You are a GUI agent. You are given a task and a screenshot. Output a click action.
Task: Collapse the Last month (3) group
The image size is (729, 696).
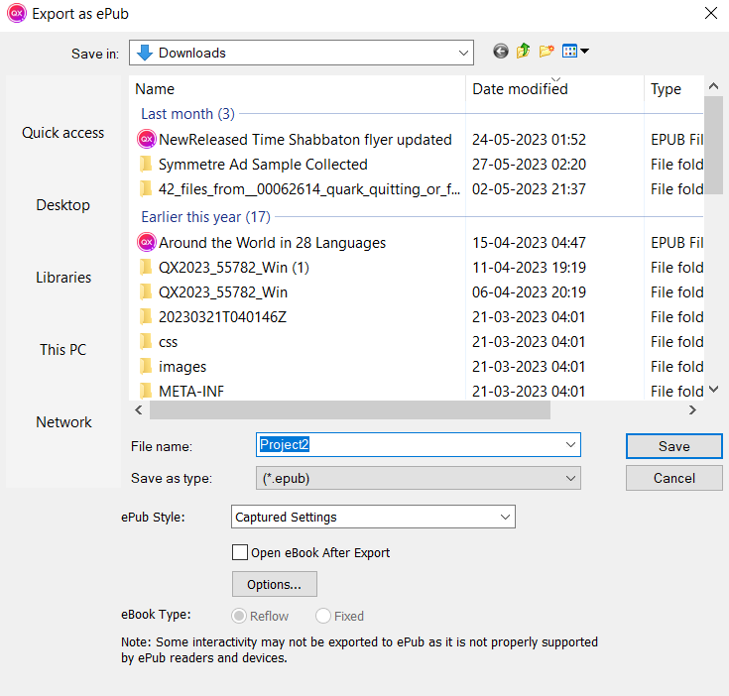(x=187, y=114)
